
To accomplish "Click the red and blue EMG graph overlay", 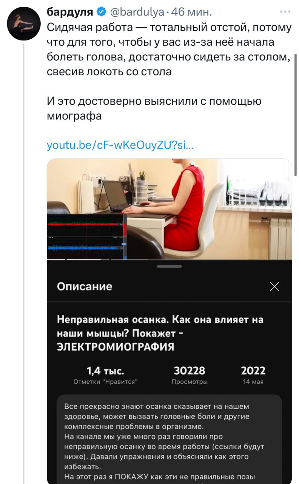I will [x=87, y=237].
